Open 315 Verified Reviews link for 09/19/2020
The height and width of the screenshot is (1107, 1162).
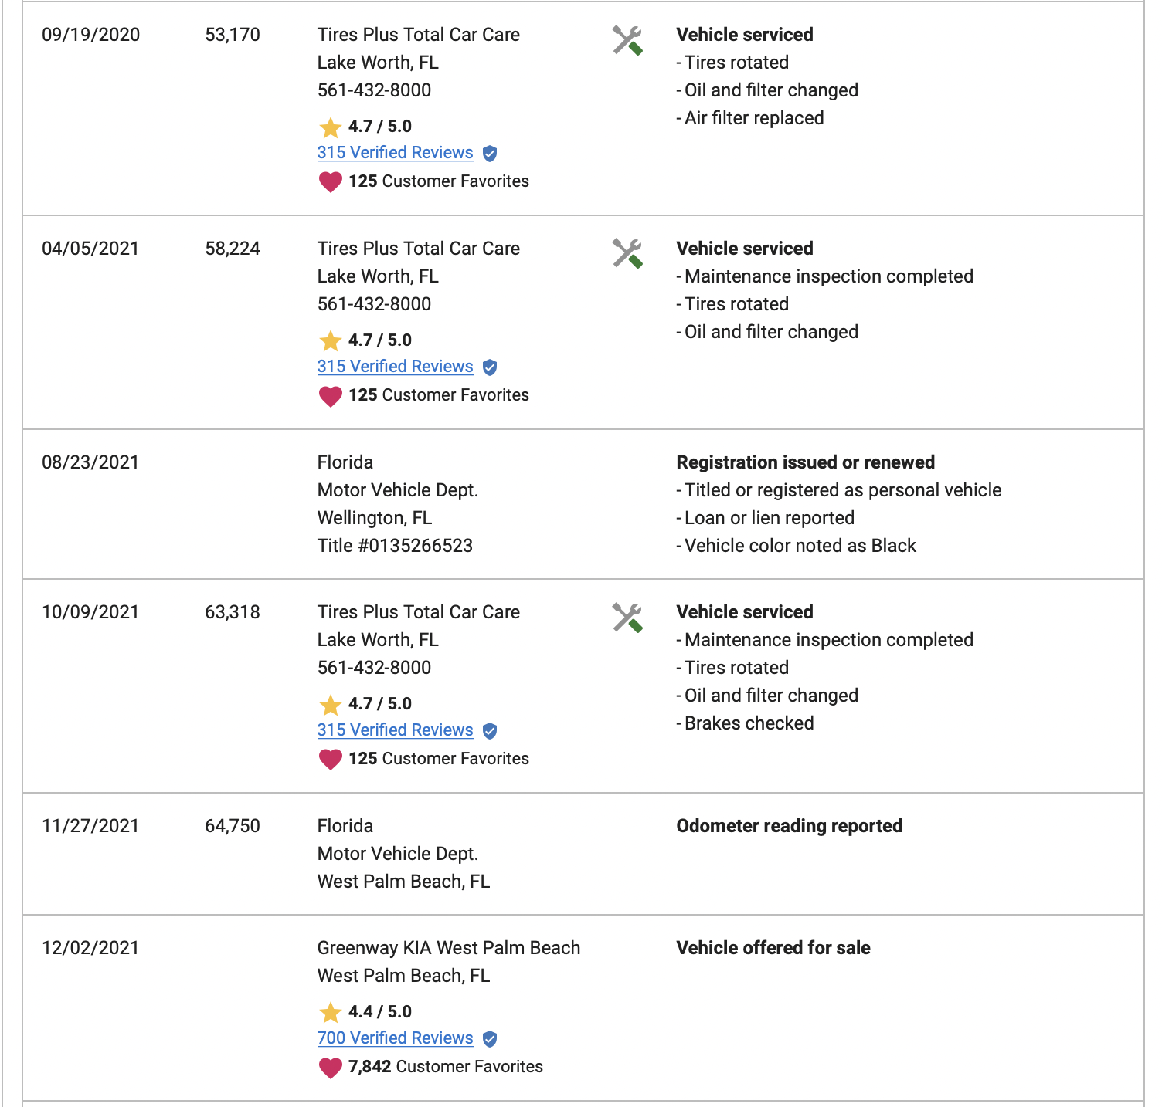[395, 153]
